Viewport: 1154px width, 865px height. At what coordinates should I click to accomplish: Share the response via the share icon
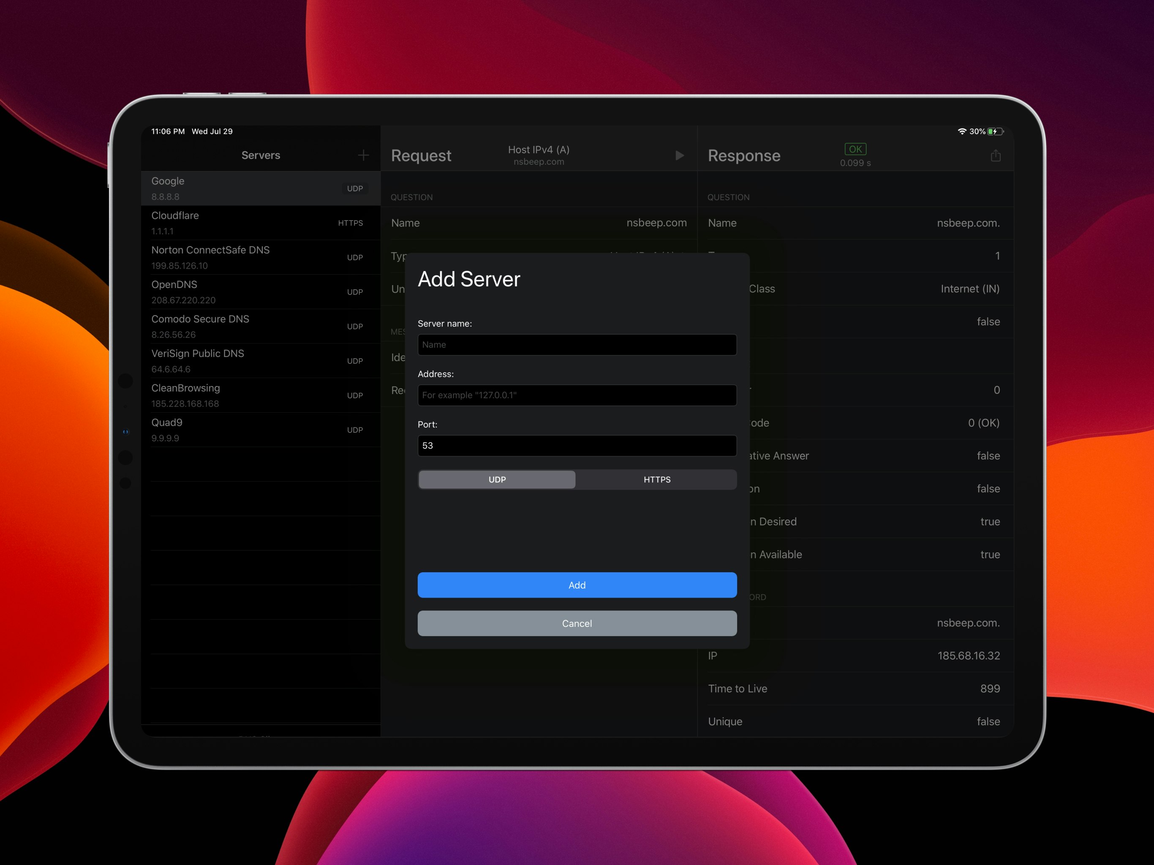996,155
